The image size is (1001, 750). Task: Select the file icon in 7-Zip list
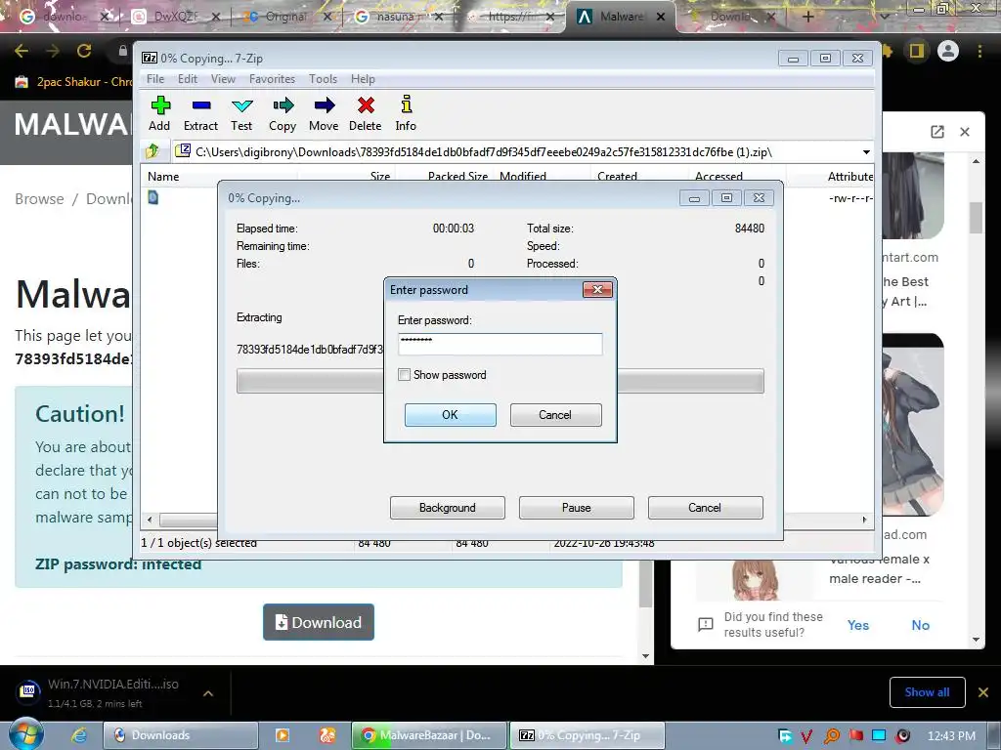[153, 197]
